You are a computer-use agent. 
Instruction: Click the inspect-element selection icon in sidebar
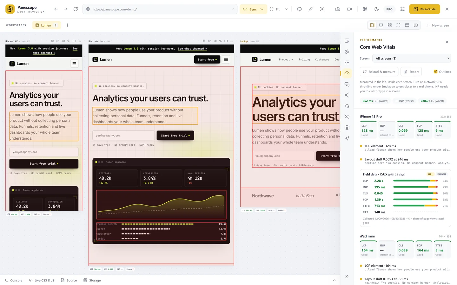(x=347, y=41)
